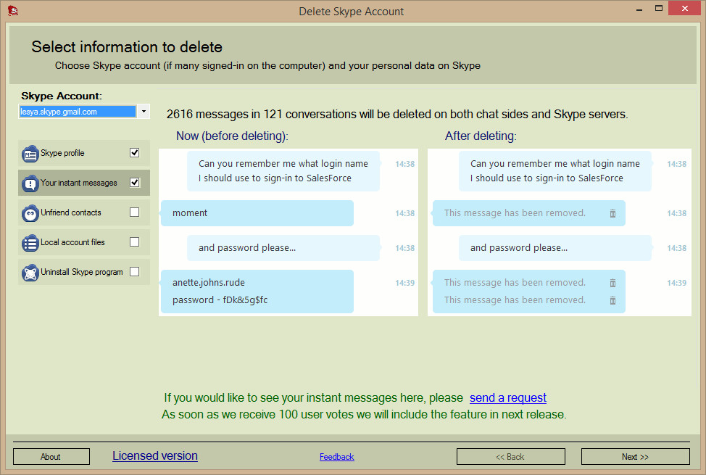This screenshot has height=475, width=706.
Task: Click the 'Now (before deleting):' heading
Action: click(232, 136)
